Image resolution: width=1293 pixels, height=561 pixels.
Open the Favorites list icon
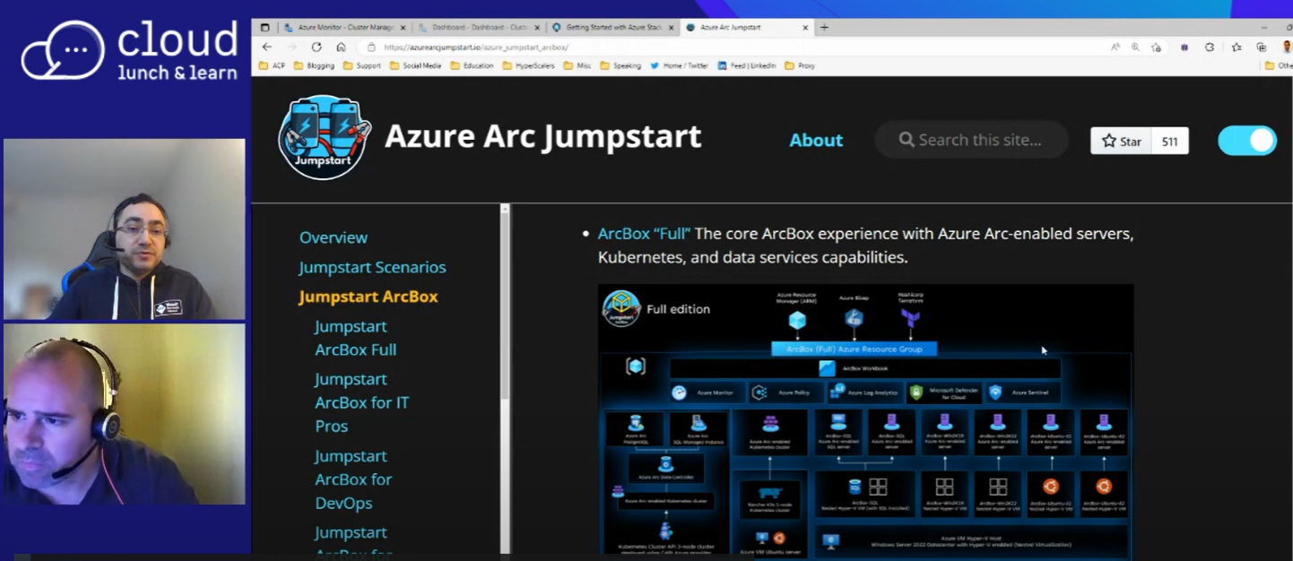point(1237,47)
